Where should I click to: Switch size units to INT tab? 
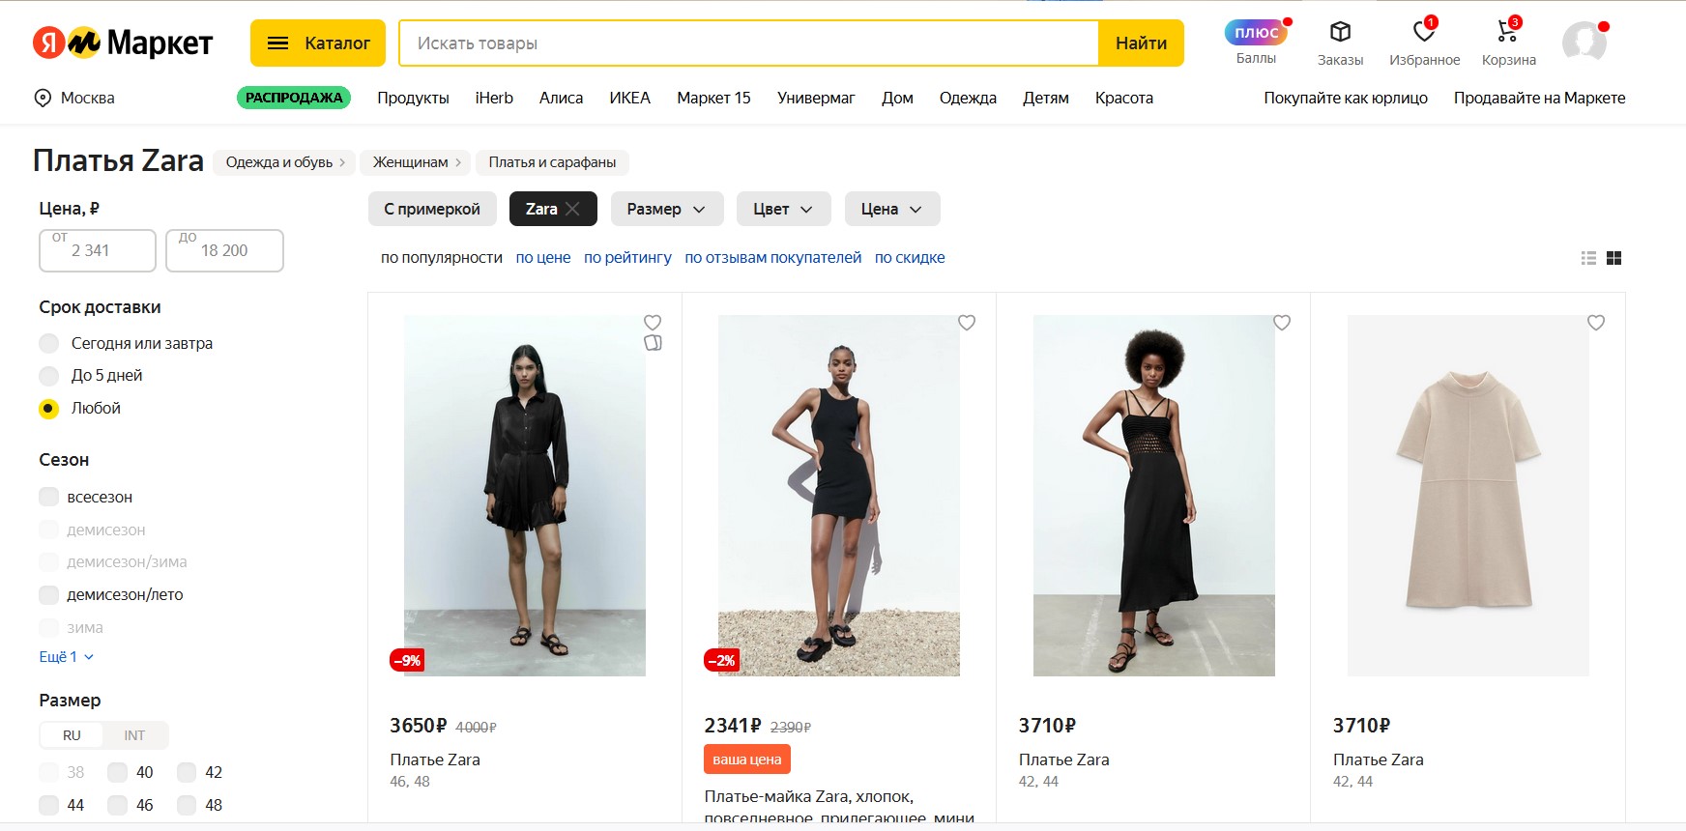[x=135, y=734]
